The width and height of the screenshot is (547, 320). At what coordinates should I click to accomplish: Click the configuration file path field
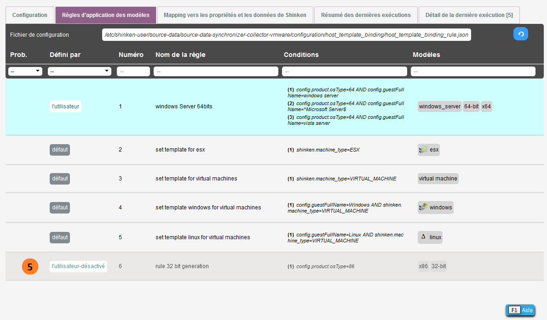[x=286, y=35]
